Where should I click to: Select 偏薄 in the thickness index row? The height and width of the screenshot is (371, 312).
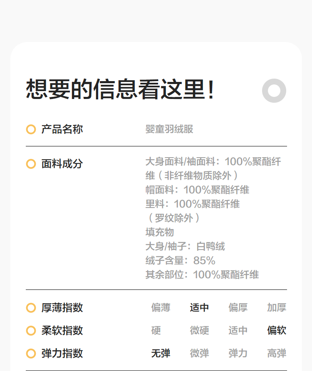[x=161, y=308]
